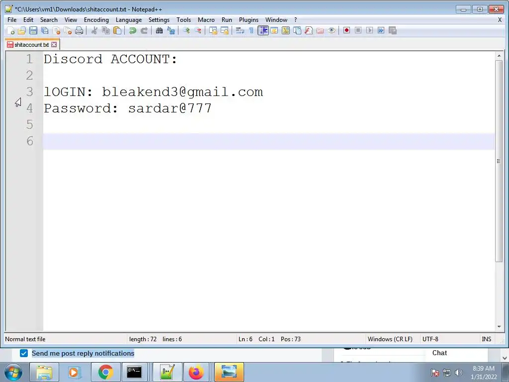Save the recorded macro toolbar icon

coord(393,30)
